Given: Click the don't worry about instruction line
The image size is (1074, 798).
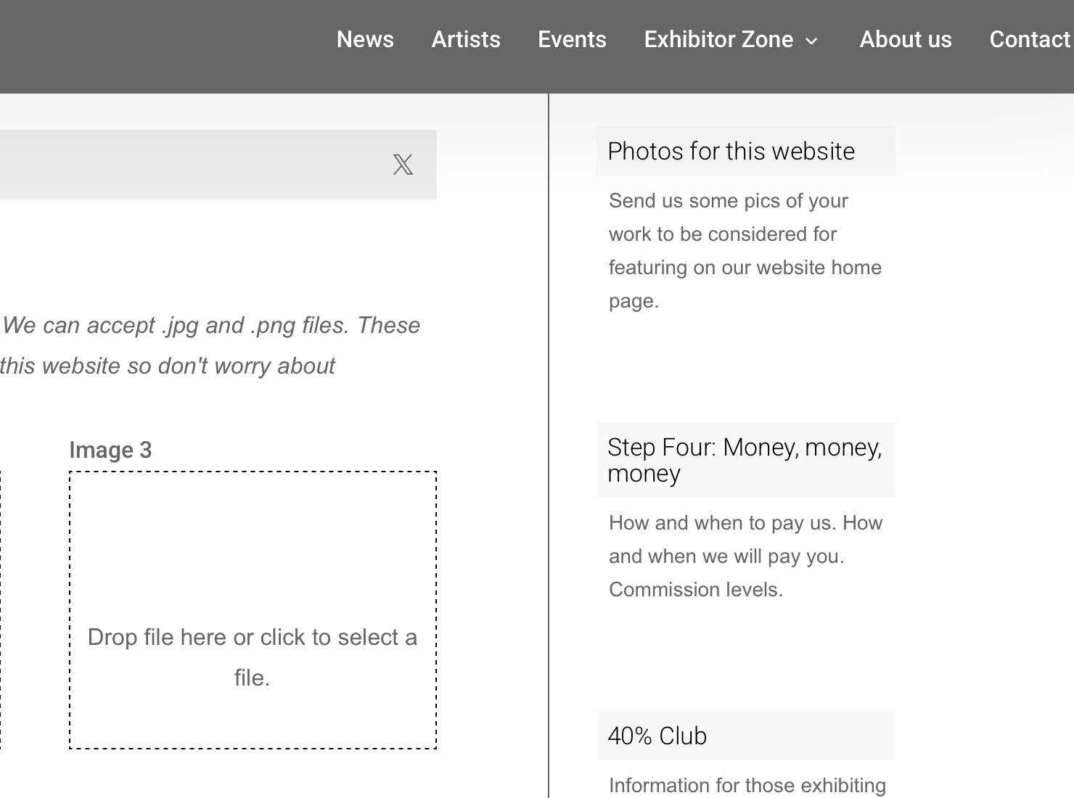Looking at the screenshot, I should click(167, 366).
